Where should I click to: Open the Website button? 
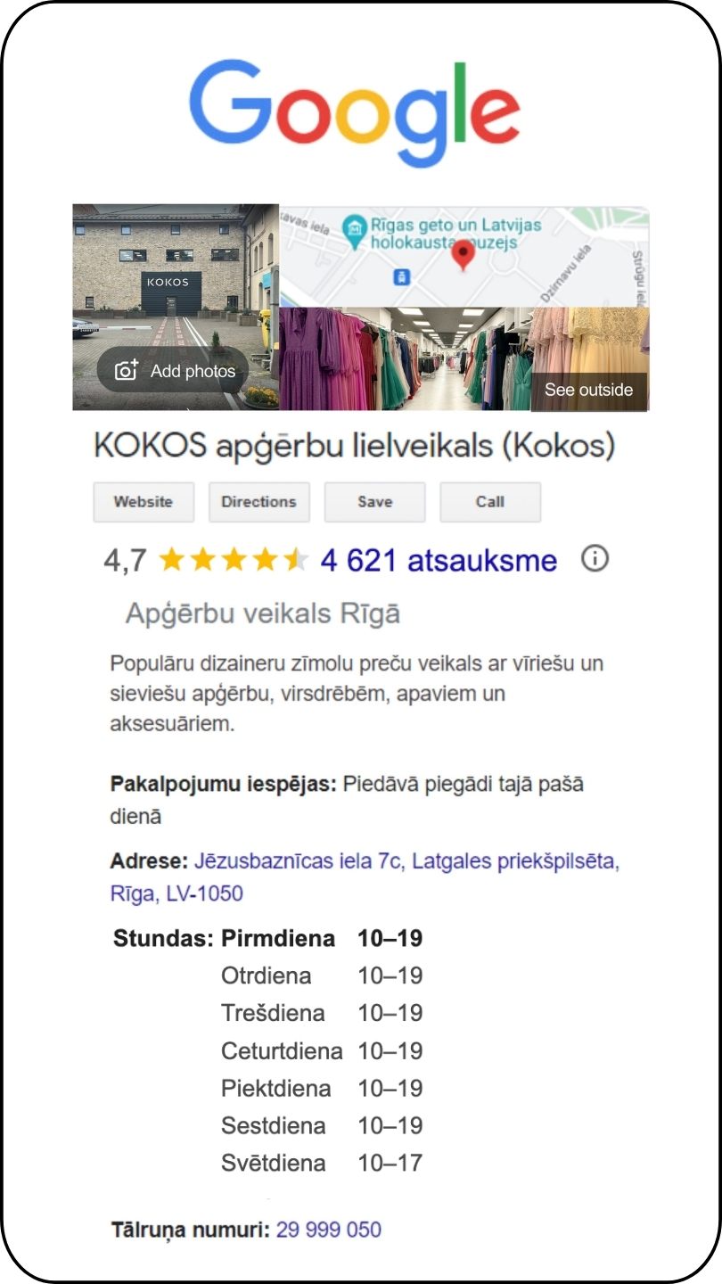(x=144, y=502)
